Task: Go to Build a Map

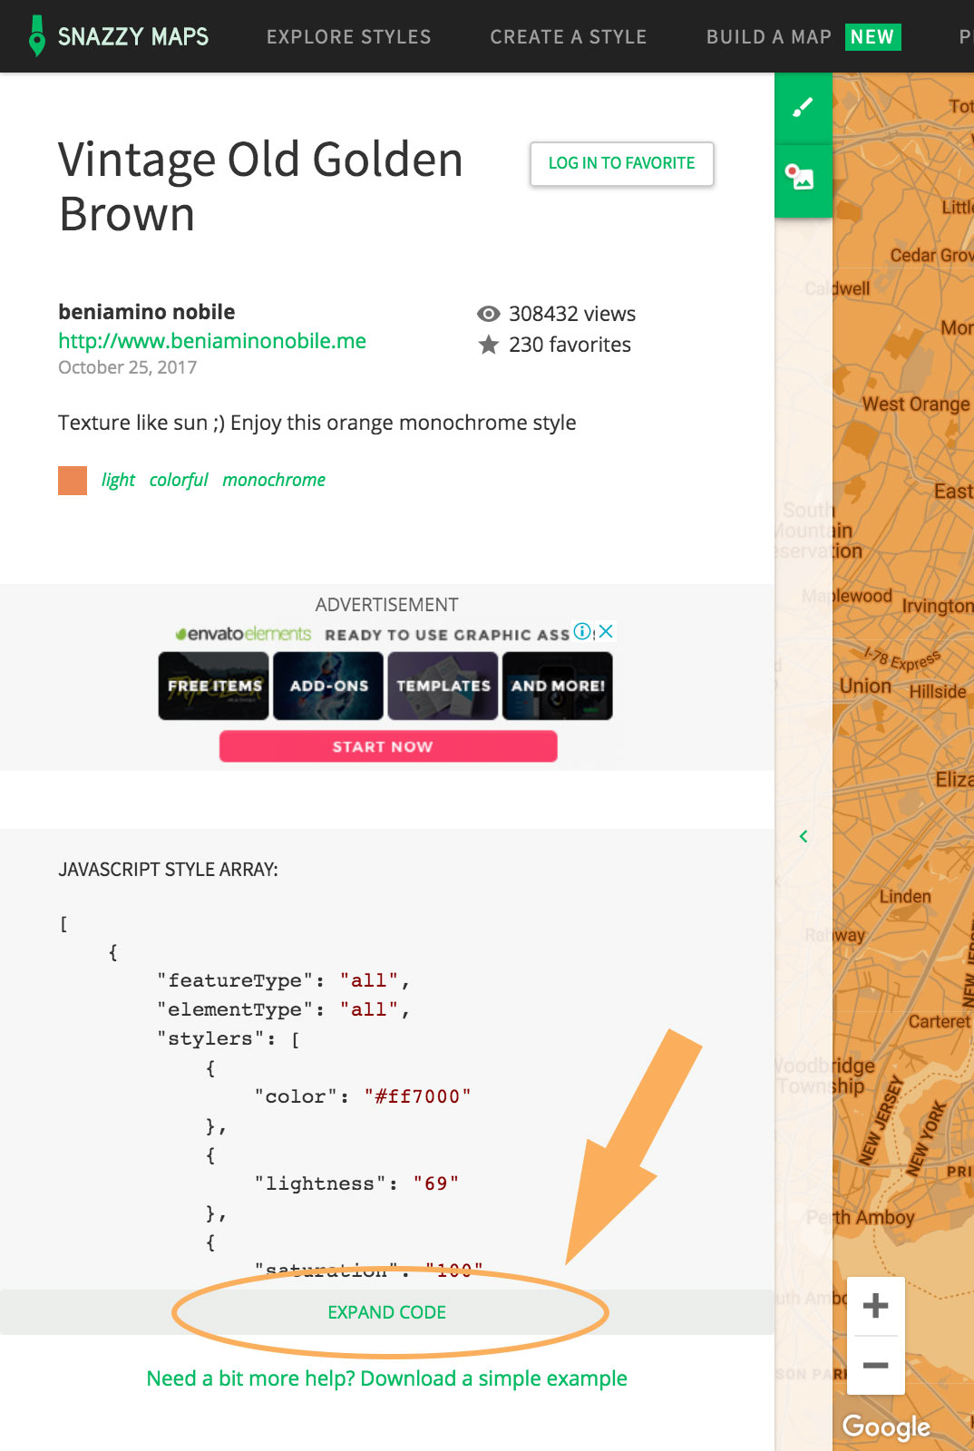Action: 769,37
